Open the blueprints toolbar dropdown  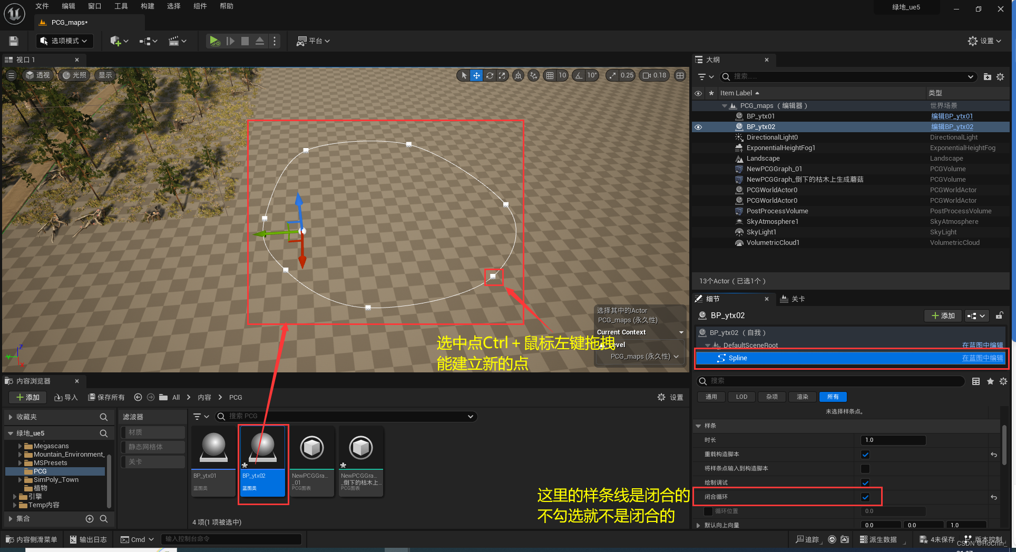pos(148,41)
